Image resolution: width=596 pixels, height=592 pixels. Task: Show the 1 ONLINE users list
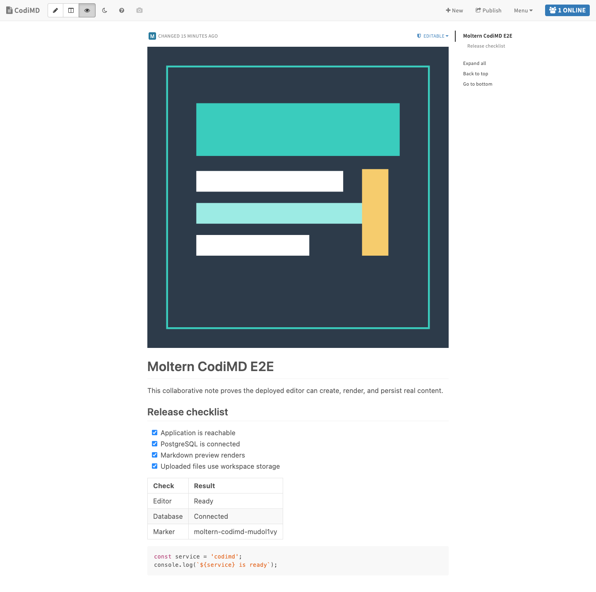pos(567,10)
